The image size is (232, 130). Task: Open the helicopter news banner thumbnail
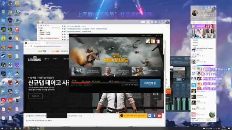pos(86,71)
